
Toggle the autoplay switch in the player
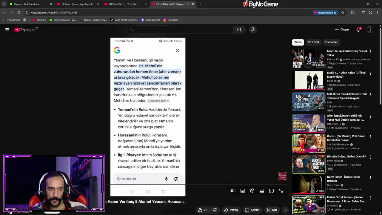point(232,191)
